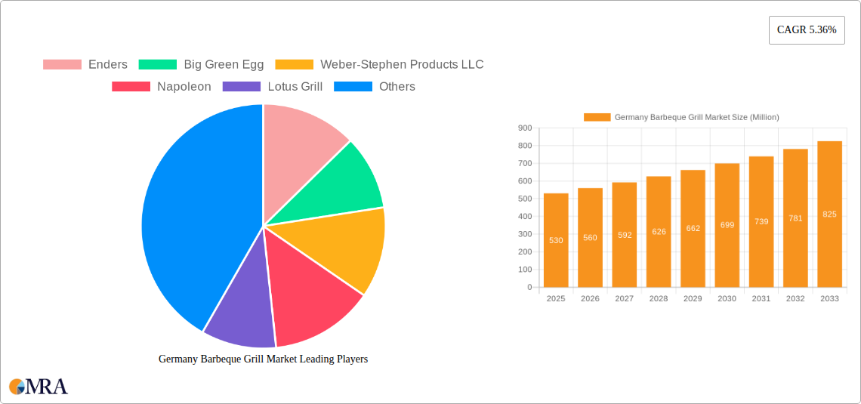This screenshot has width=861, height=404.
Task: Click the 2029 x-axis label
Action: (693, 298)
